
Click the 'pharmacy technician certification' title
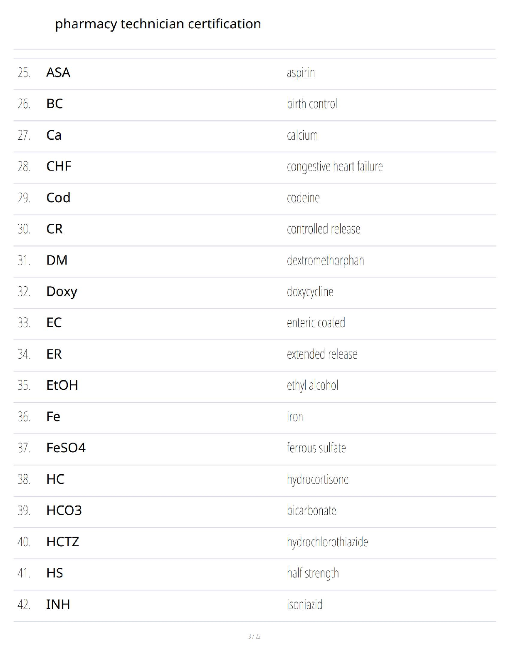(x=158, y=24)
